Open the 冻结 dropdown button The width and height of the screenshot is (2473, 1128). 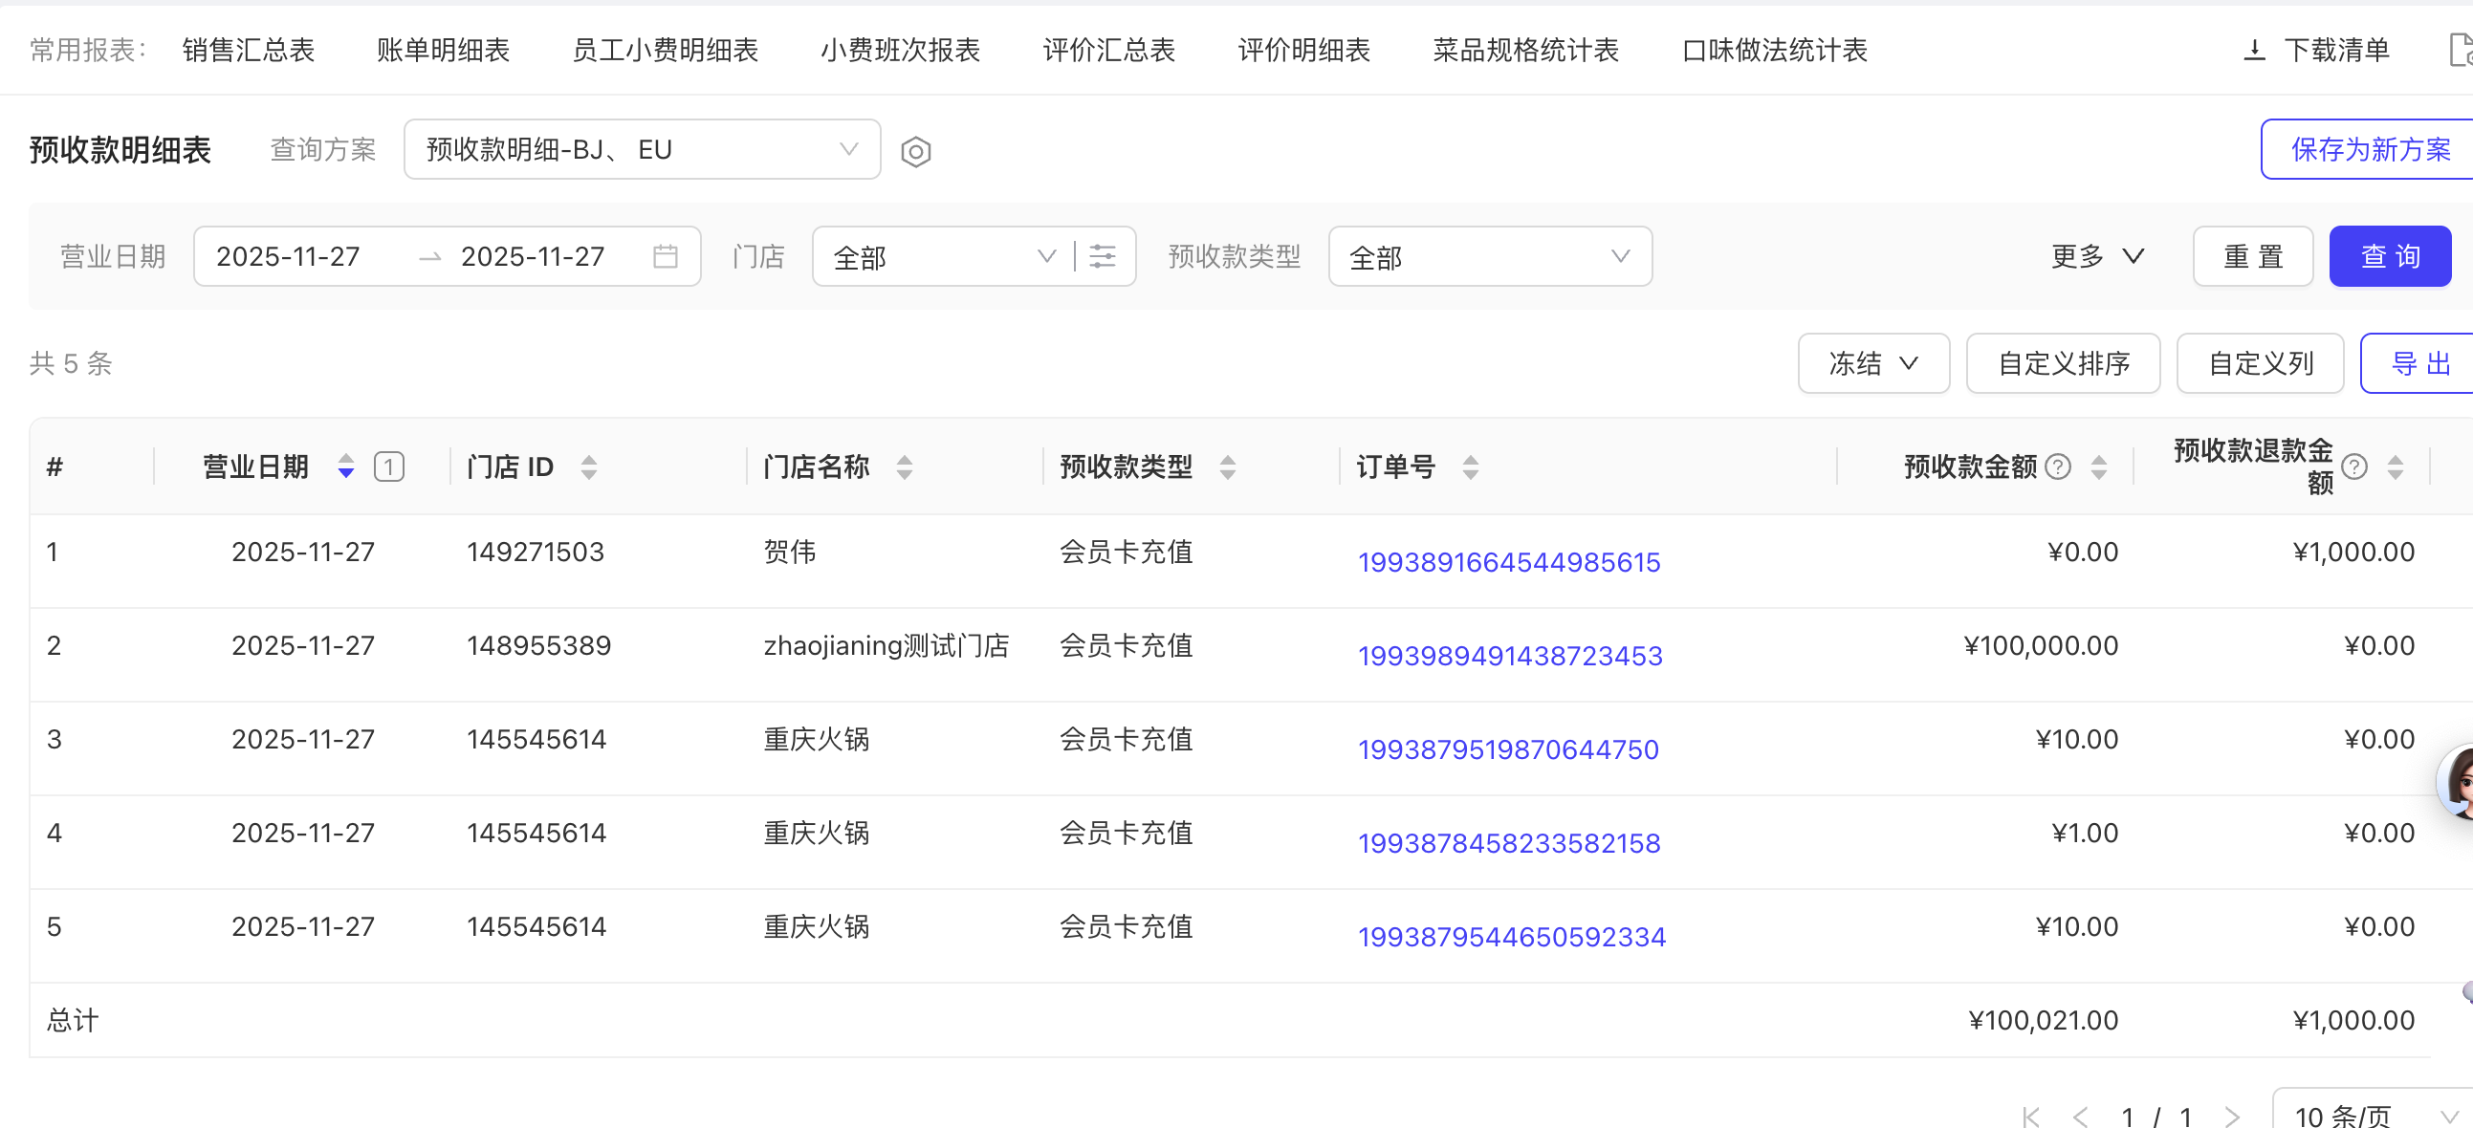click(1872, 363)
